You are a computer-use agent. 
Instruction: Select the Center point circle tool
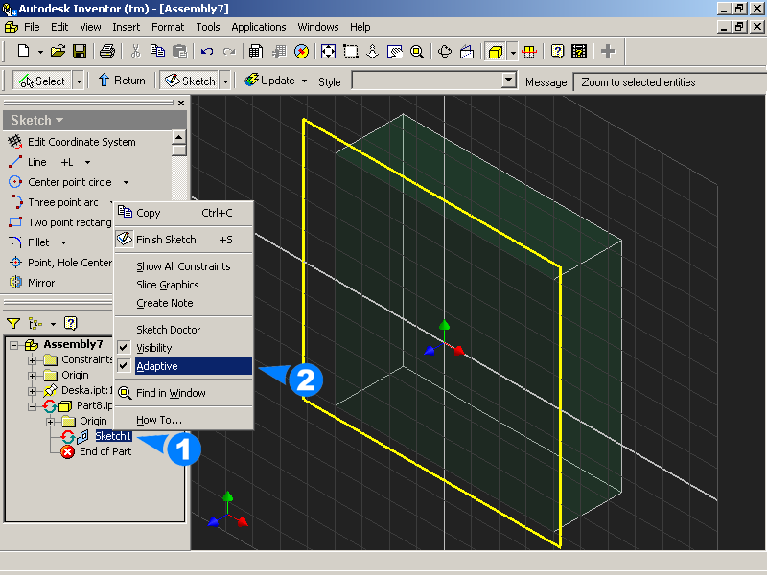click(60, 182)
